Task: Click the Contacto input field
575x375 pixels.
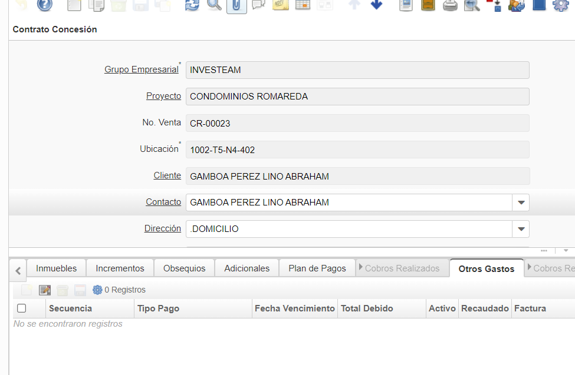Action: point(349,203)
